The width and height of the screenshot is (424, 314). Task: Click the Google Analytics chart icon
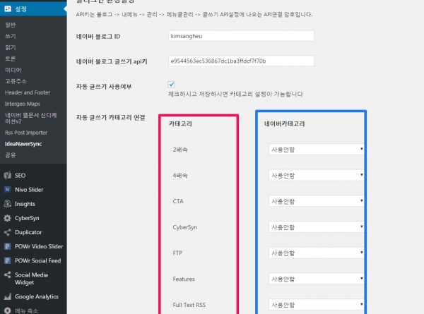coord(8,296)
